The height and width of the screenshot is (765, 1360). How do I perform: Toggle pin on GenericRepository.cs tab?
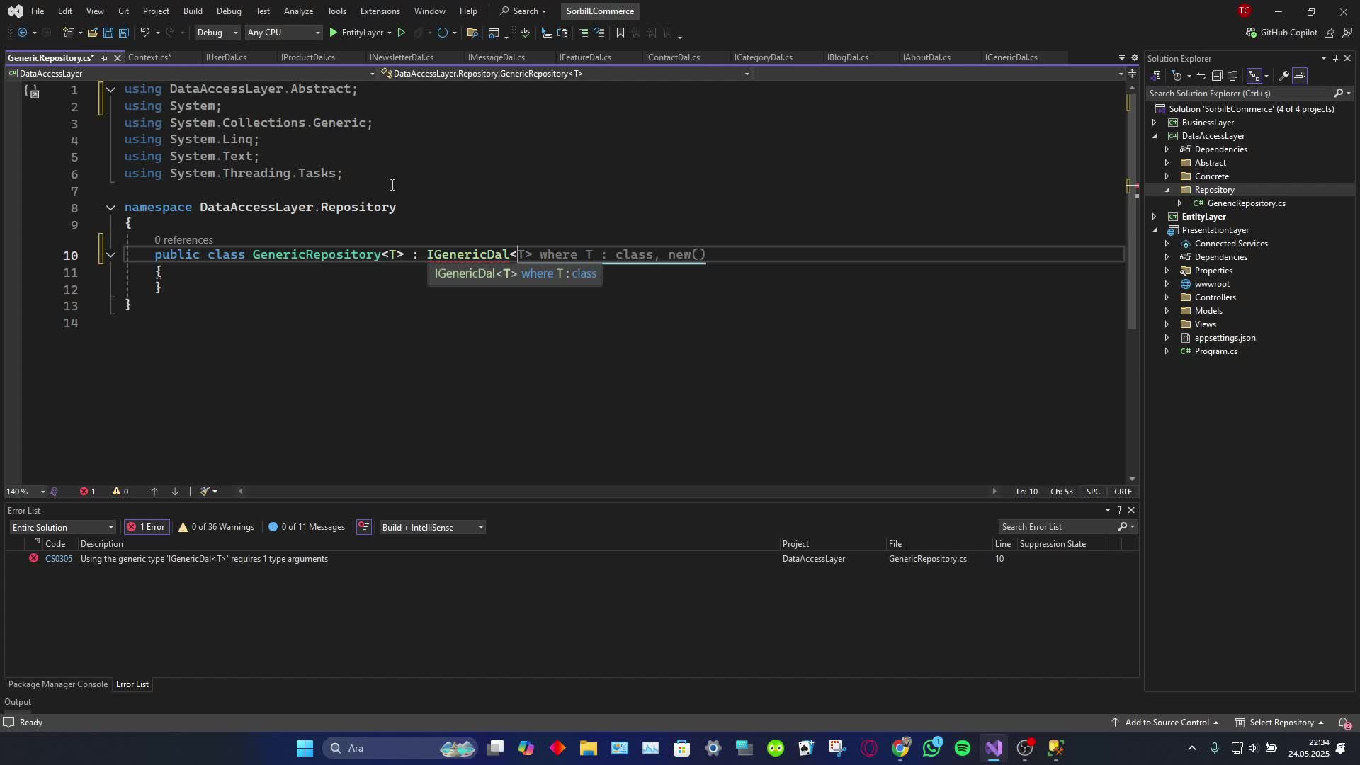[104, 58]
